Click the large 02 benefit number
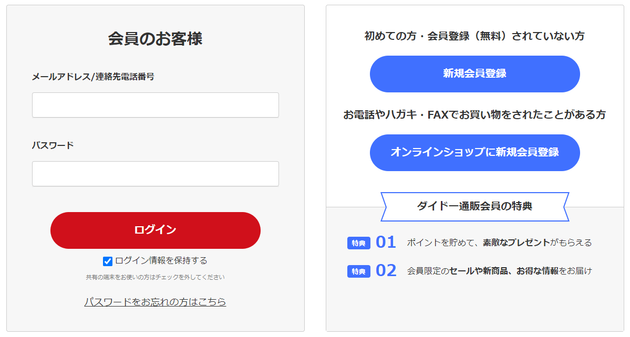630x337 pixels. pos(386,271)
